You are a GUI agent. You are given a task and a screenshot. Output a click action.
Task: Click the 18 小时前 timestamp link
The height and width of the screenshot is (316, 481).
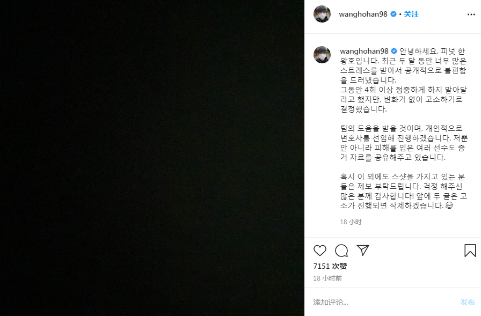point(327,278)
